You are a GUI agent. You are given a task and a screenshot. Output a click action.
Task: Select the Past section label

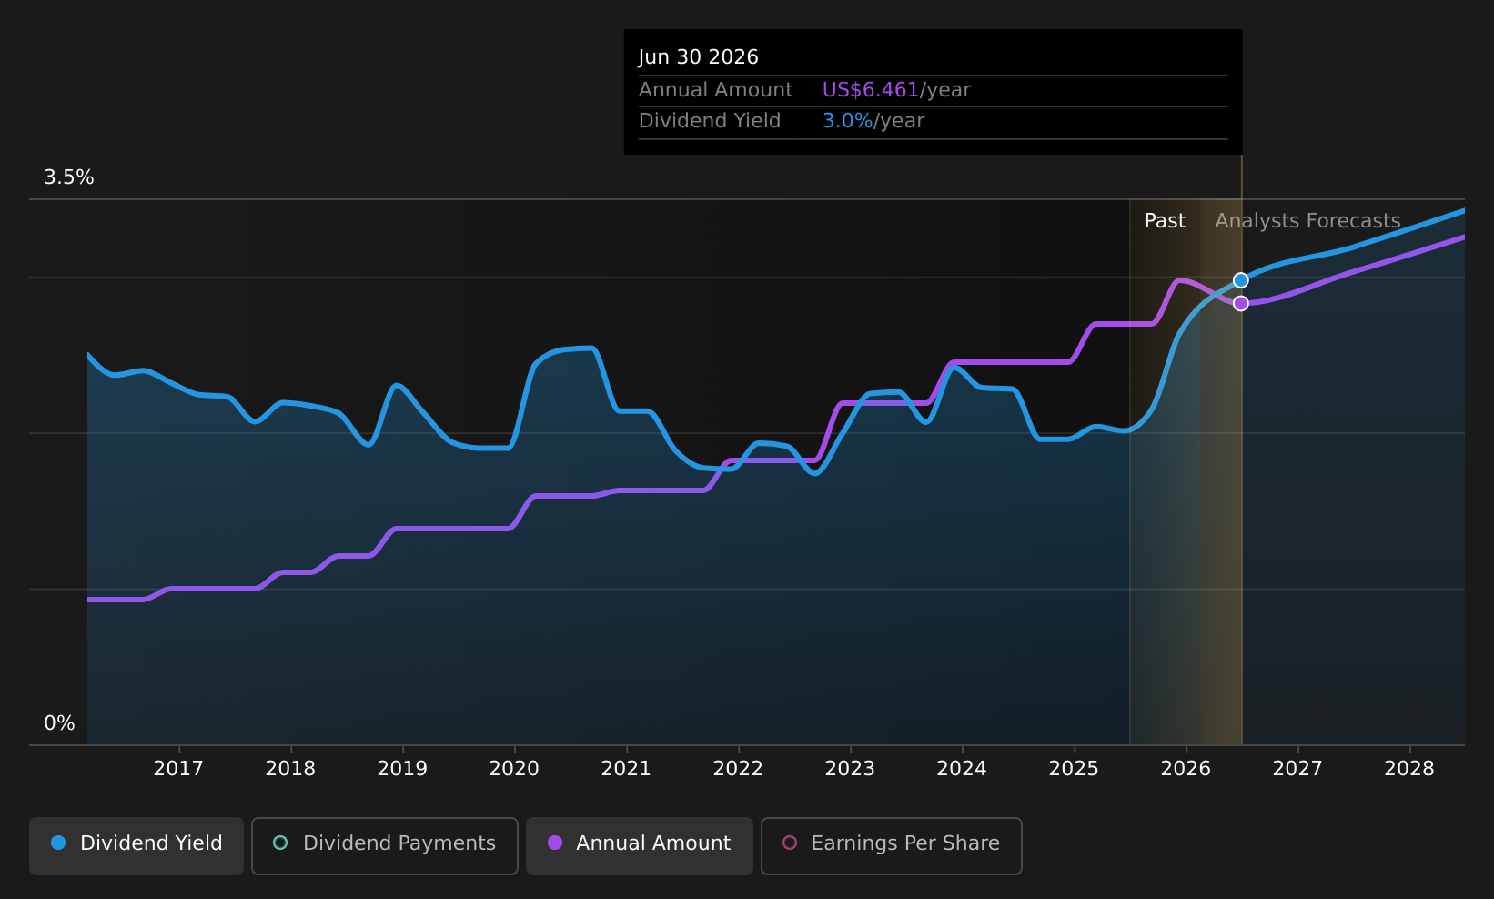pos(1164,220)
